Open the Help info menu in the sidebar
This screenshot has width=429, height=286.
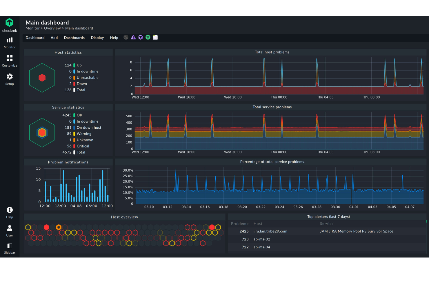click(10, 212)
